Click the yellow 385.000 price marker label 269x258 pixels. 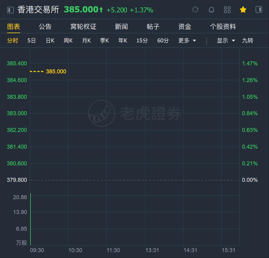click(56, 71)
